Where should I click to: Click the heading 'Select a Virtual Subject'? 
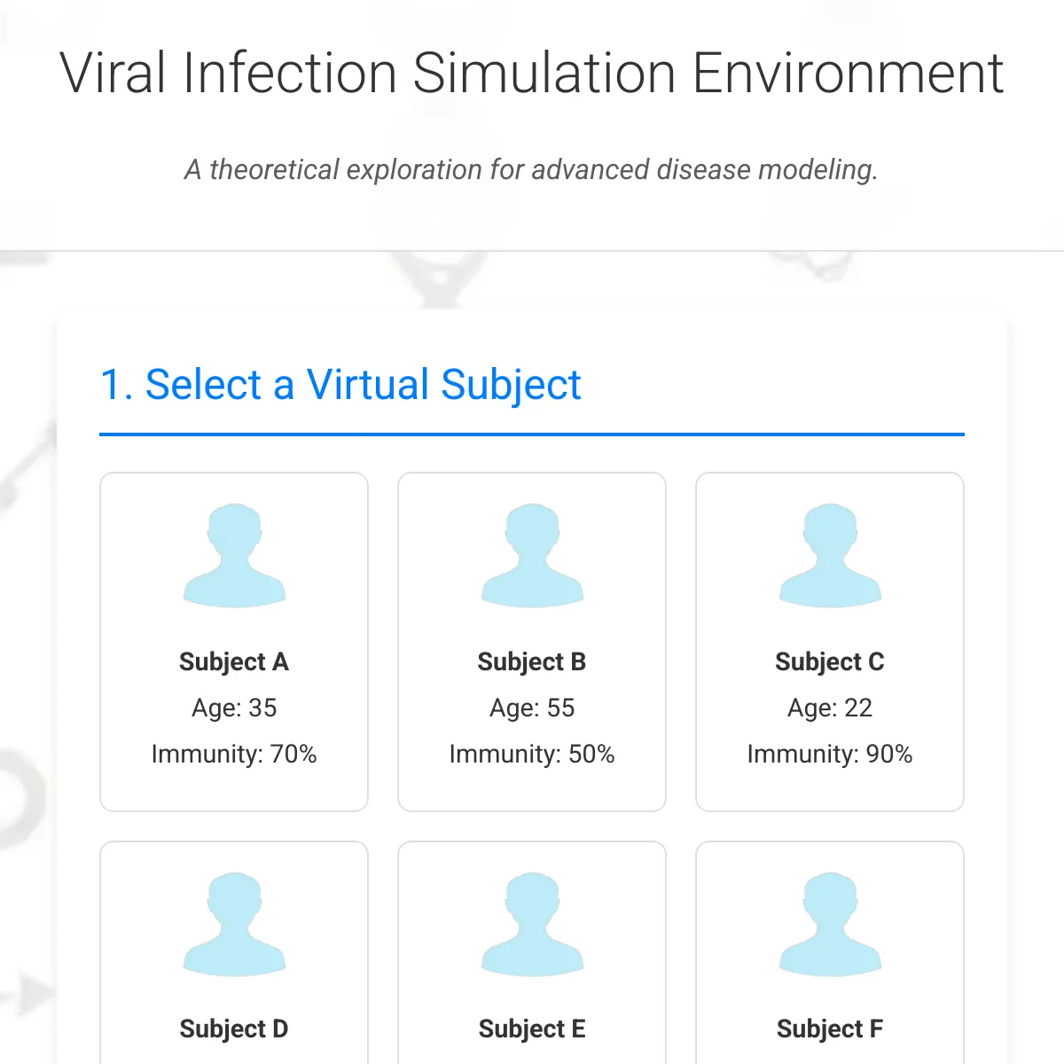click(x=340, y=384)
